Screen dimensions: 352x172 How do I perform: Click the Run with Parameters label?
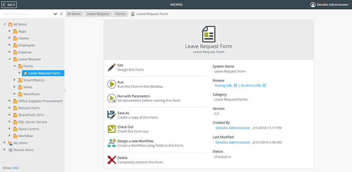point(134,96)
